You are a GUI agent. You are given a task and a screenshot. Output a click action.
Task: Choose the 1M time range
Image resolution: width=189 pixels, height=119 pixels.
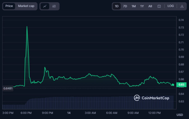pos(134,6)
